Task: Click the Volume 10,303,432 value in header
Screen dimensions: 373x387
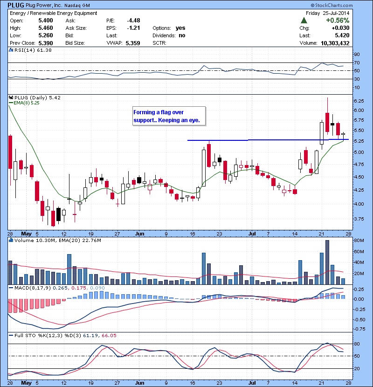Action: tap(332, 43)
